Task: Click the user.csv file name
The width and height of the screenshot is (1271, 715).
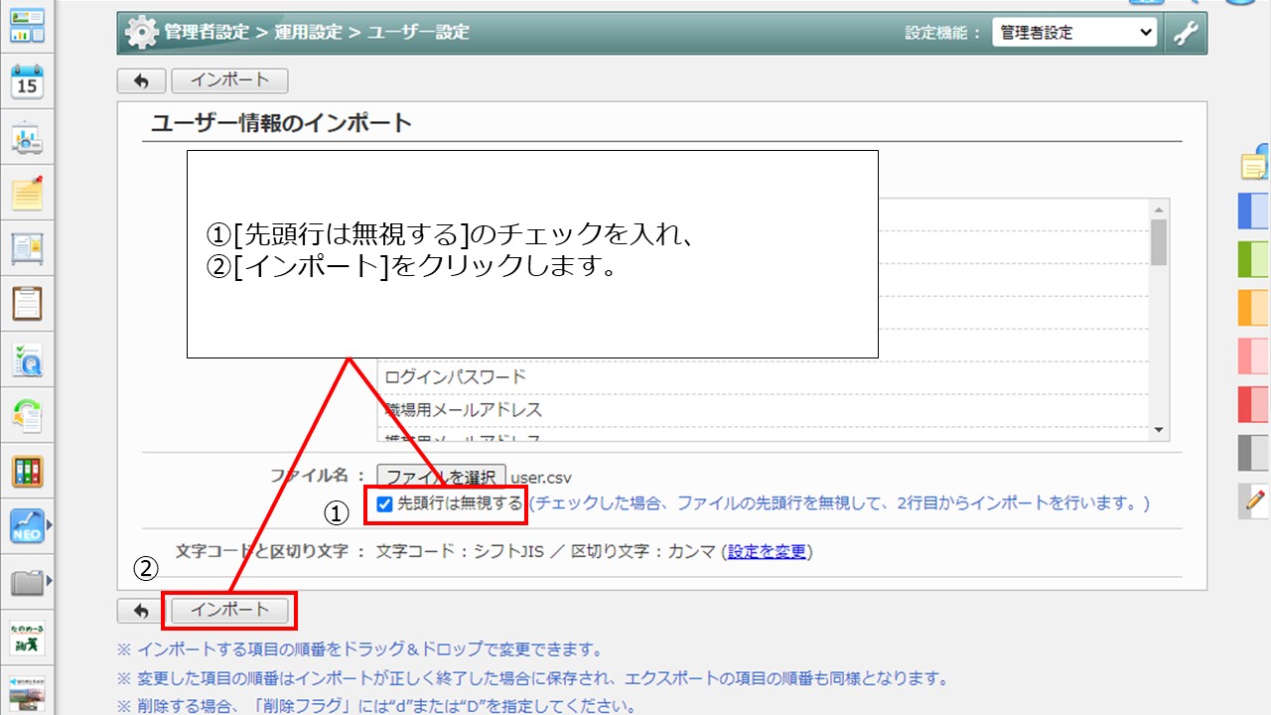Action: tap(542, 478)
